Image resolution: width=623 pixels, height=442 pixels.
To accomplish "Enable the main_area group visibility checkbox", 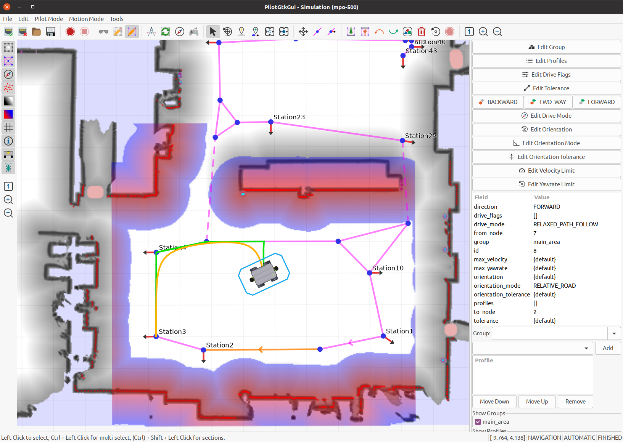I will pos(478,421).
